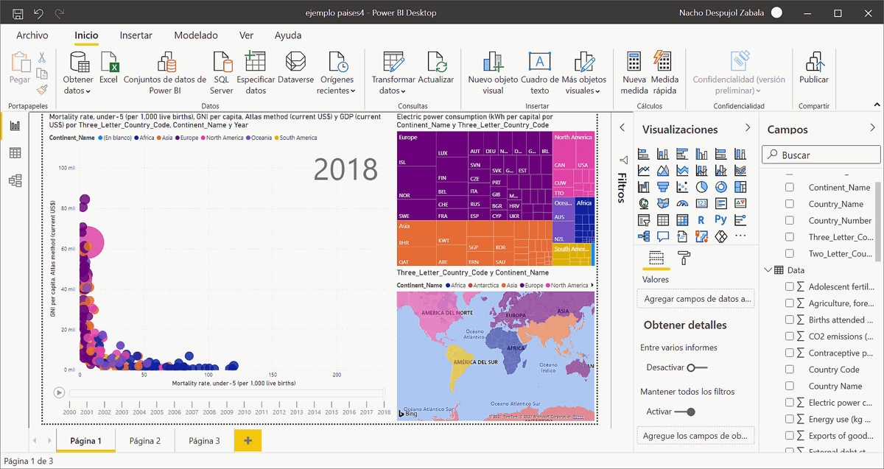Select the pie chart visualization
Image resolution: width=884 pixels, height=469 pixels.
[x=702, y=187]
